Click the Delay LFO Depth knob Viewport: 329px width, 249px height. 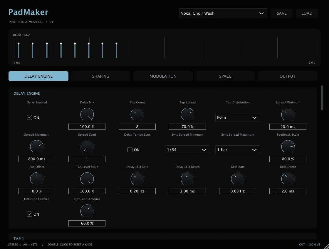(187, 179)
